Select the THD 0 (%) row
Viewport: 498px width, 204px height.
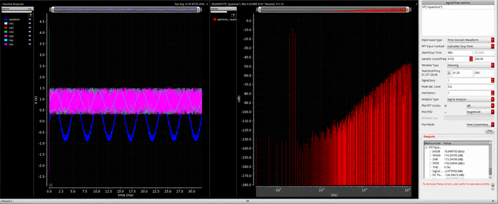pos(457,167)
